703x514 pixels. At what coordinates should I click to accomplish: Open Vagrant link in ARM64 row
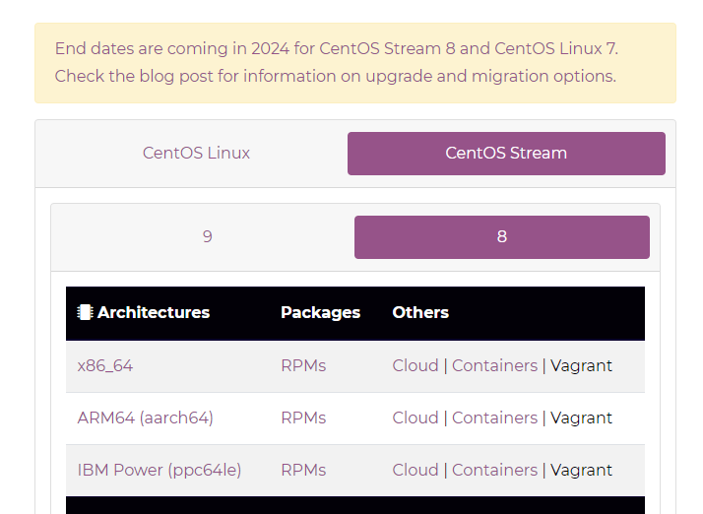click(581, 418)
